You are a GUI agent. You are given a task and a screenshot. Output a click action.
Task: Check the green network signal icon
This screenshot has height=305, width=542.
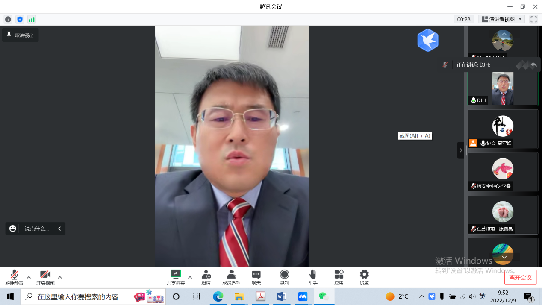pos(32,19)
